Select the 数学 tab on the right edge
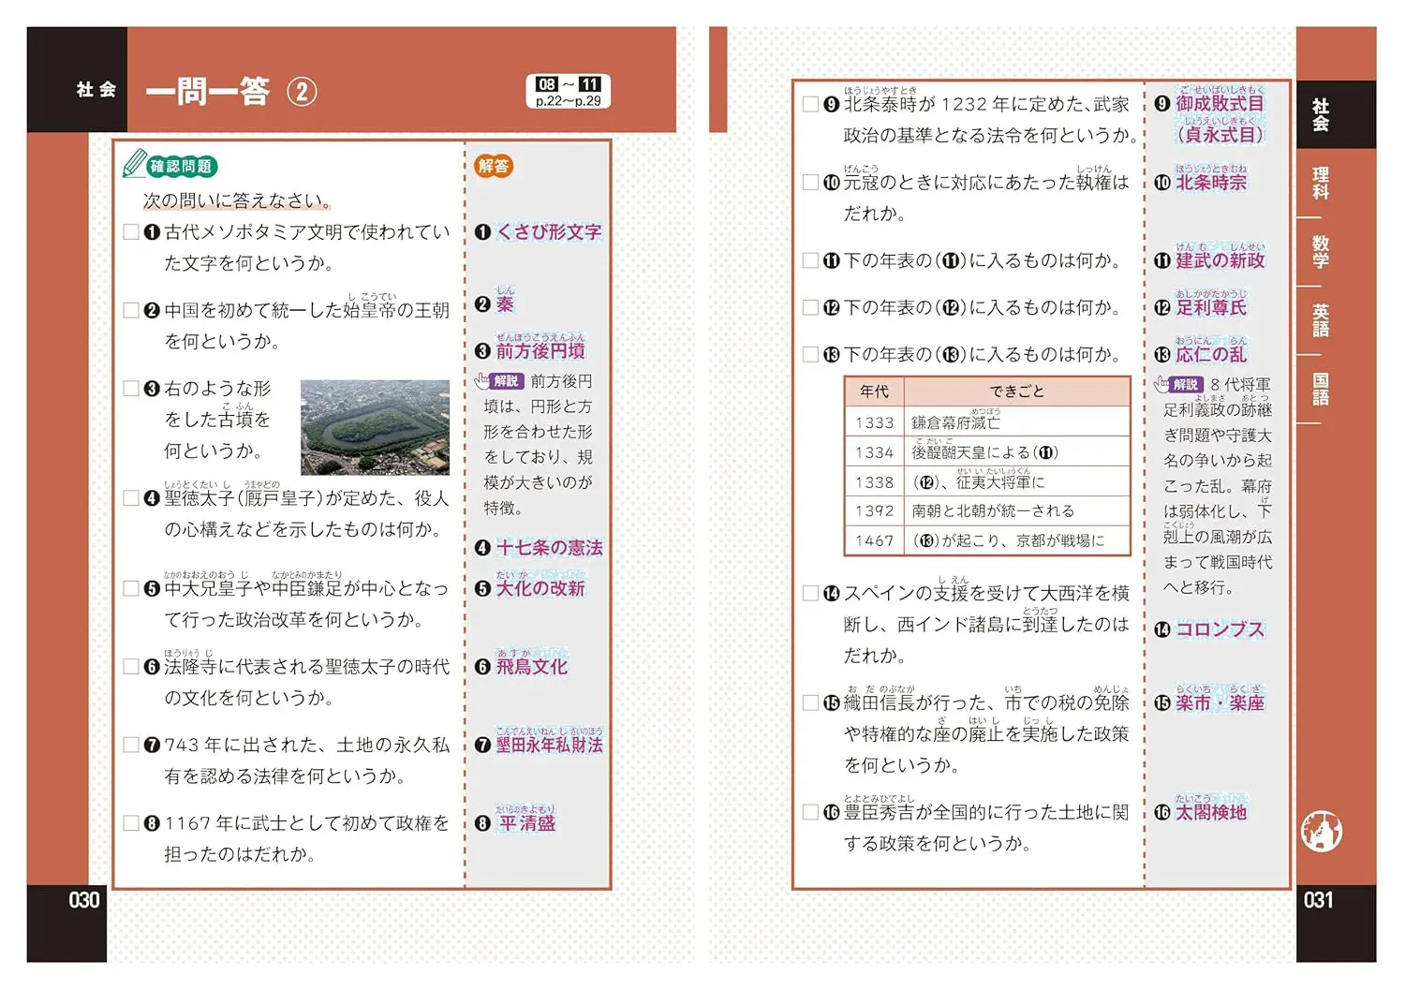The height and width of the screenshot is (990, 1405). pyautogui.click(x=1321, y=252)
